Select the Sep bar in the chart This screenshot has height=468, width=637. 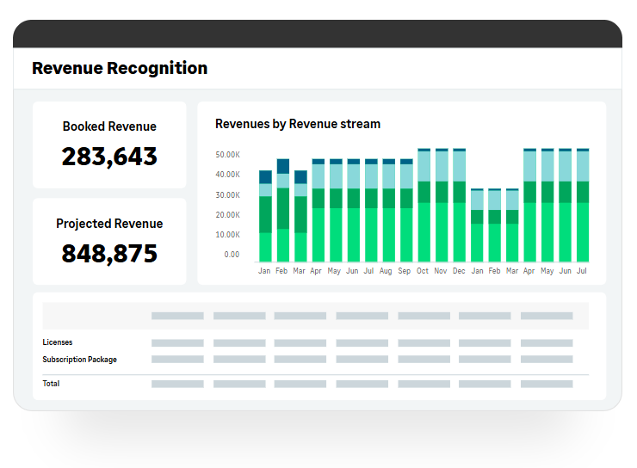(406, 210)
